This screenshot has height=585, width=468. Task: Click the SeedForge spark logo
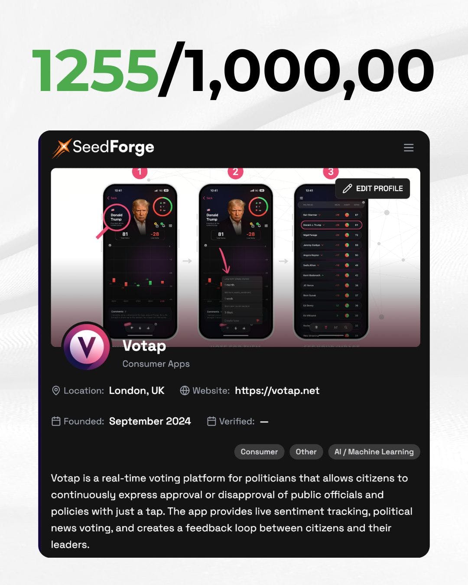pos(62,148)
